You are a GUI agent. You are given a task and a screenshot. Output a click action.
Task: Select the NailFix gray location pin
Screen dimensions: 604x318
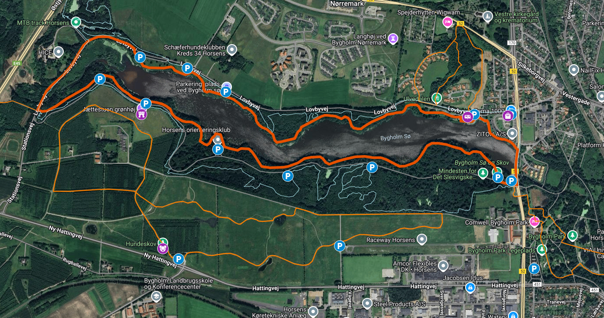point(574,69)
